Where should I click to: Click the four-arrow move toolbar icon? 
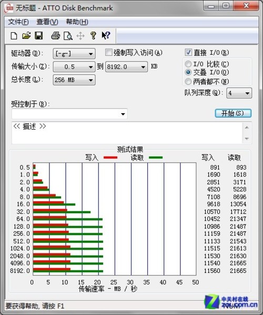coord(80,36)
